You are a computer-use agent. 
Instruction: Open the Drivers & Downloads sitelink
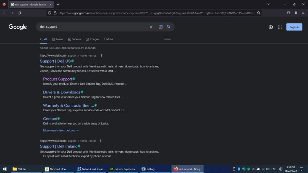pyautogui.click(x=62, y=92)
